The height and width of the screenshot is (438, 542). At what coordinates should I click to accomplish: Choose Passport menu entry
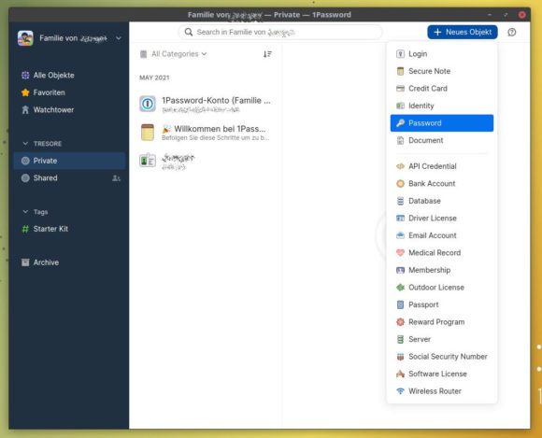(442, 304)
